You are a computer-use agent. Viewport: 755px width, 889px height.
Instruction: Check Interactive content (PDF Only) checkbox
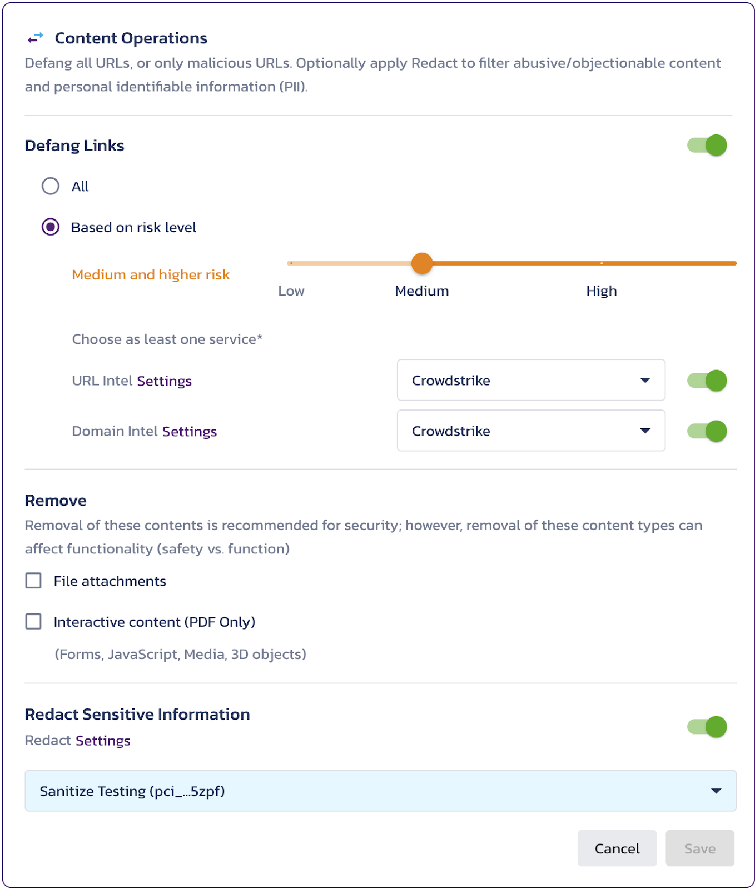(x=33, y=621)
